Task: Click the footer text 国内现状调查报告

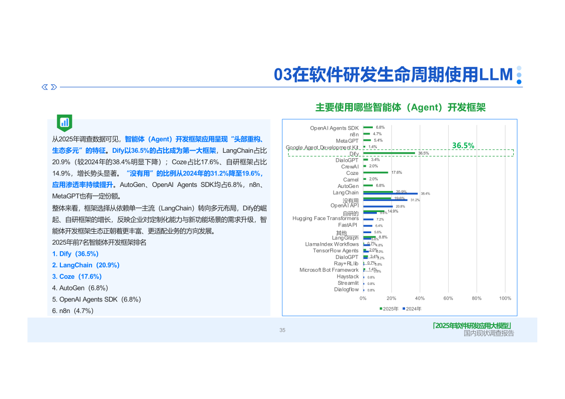Action: [489, 334]
